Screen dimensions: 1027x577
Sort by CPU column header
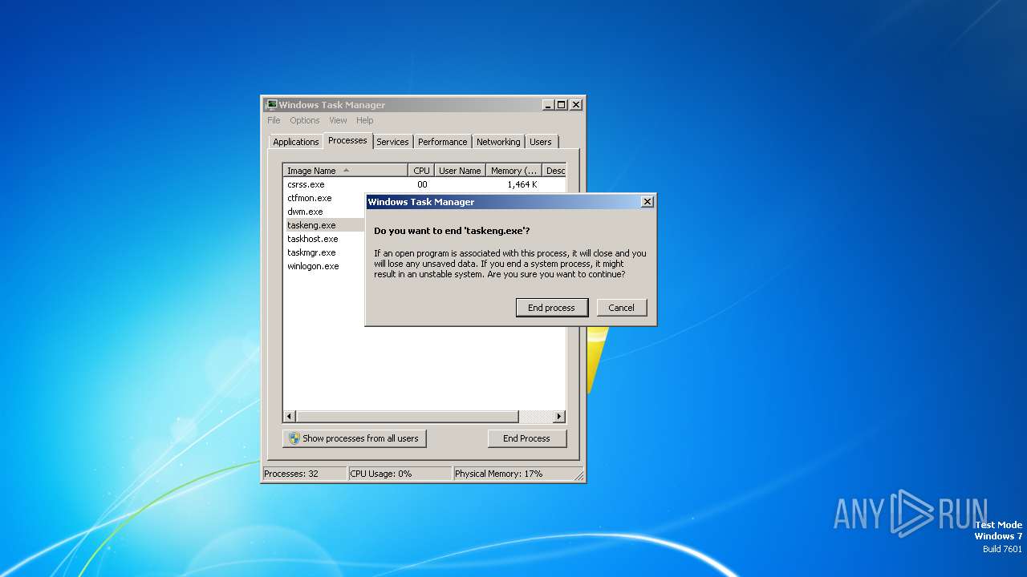coord(421,171)
